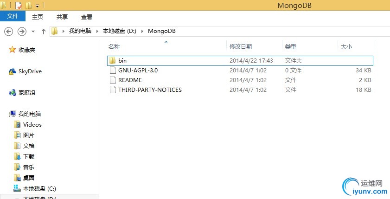Switch to the 查看 ribbon tab
The image size is (390, 199).
pyautogui.click(x=87, y=17)
